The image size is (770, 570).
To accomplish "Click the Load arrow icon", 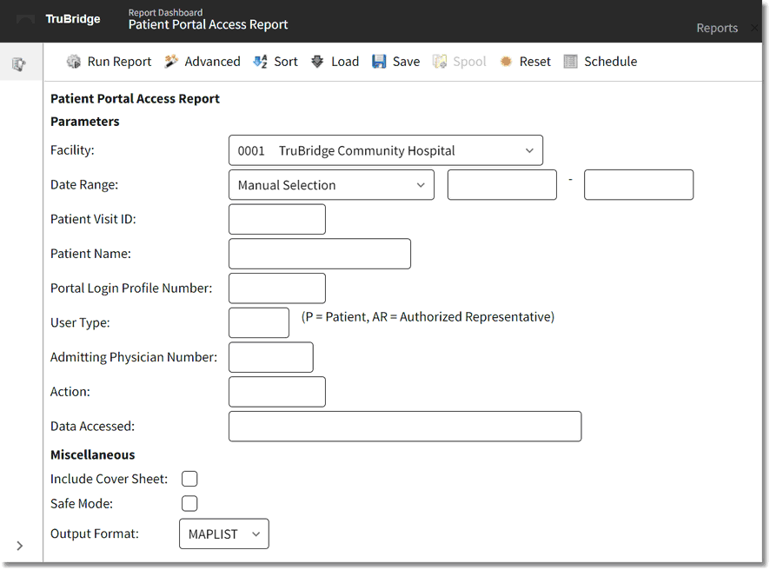I will (x=317, y=62).
